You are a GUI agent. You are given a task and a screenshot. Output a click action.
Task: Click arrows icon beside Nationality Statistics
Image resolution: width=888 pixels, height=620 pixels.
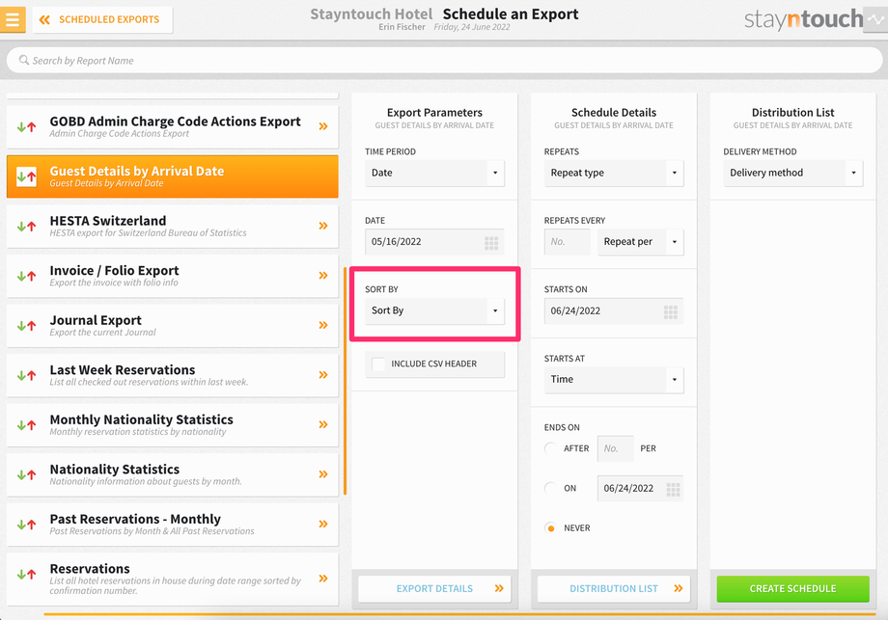27,474
